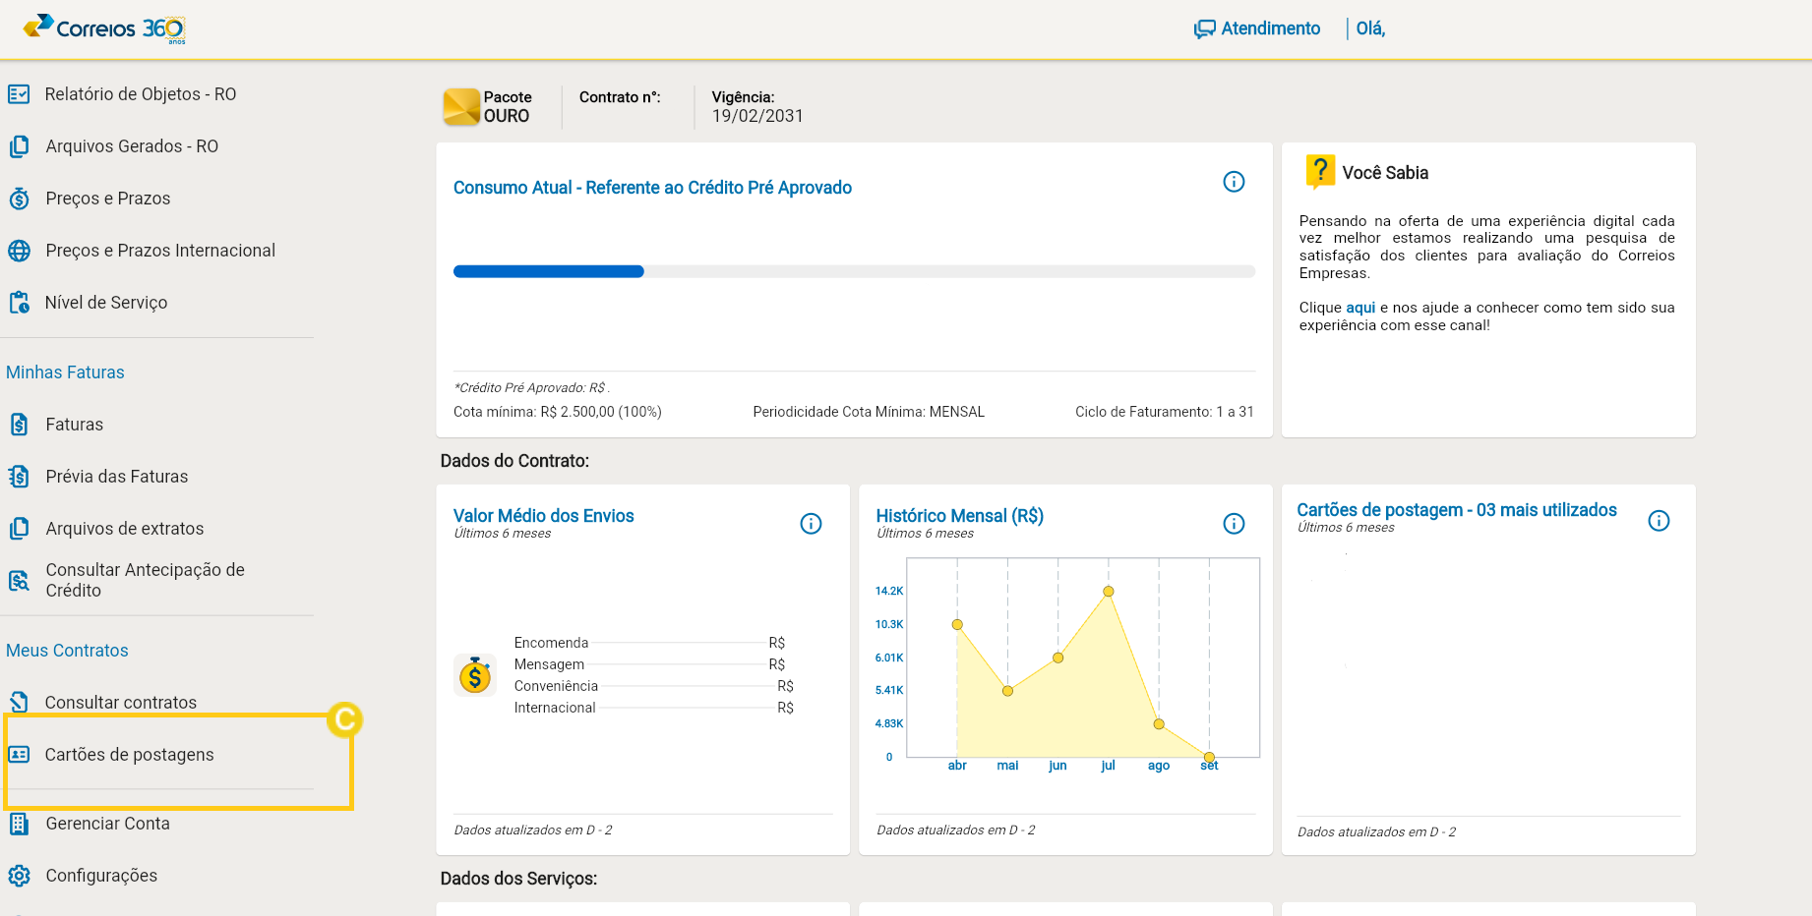Click the blue credit consumption progress bar

[548, 271]
